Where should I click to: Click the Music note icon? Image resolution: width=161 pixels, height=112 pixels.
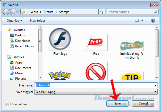pos(12,73)
